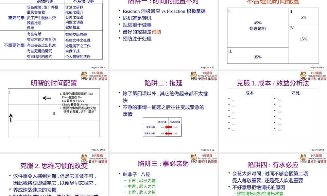The image size is (327, 196).
Task: Click the text 有些临时的邀约
Action: (40, 57)
